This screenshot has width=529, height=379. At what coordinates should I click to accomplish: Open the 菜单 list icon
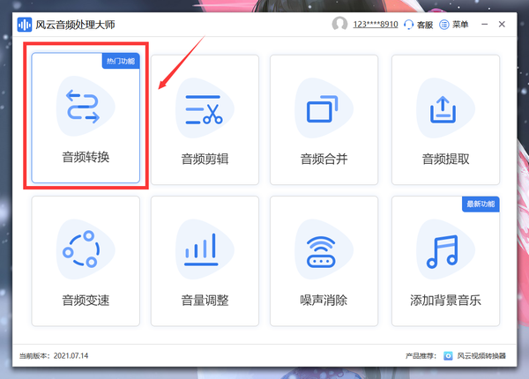coord(444,25)
